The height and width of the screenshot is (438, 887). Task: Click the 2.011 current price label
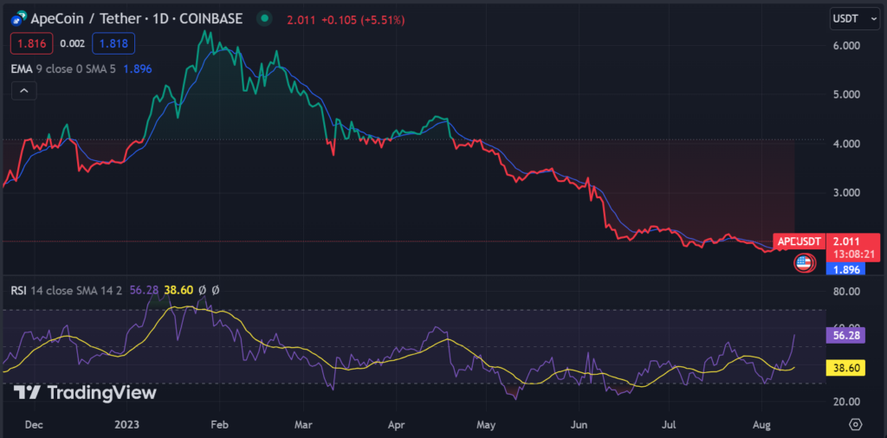846,242
